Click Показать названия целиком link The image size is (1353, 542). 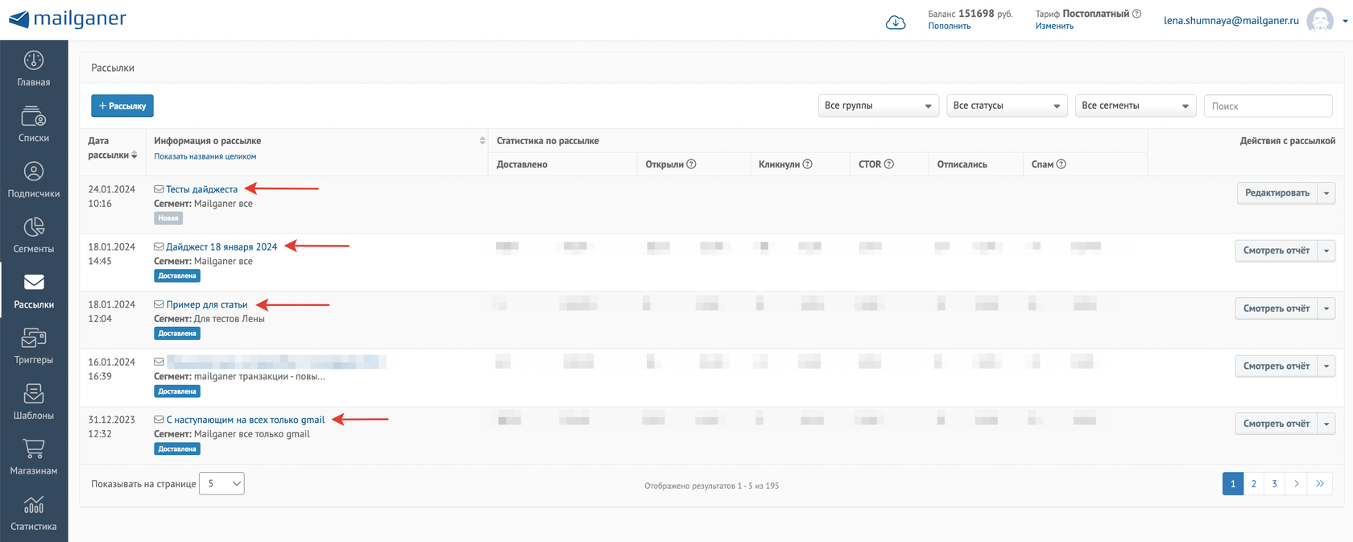[x=205, y=156]
